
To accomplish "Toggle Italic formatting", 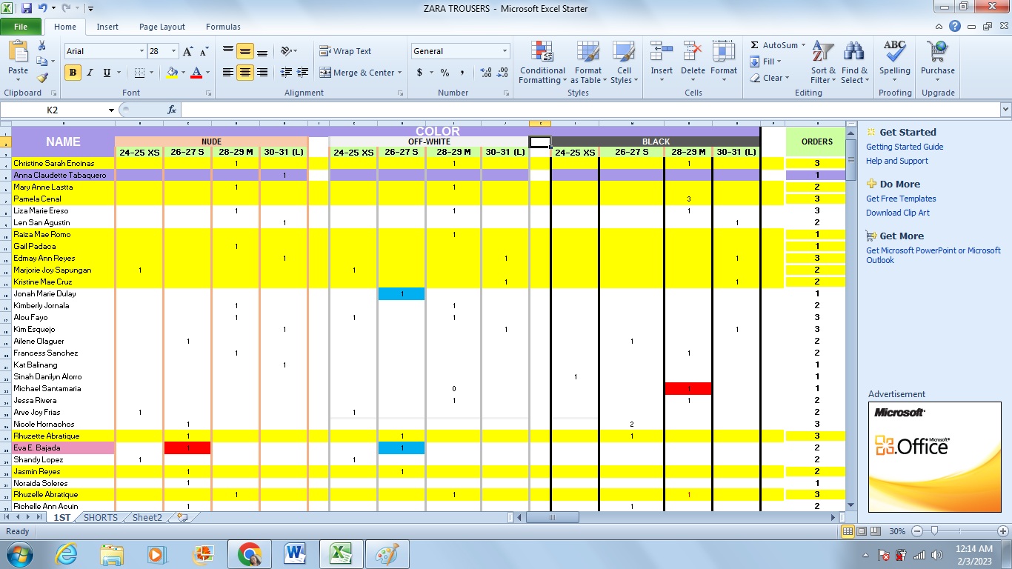I will [x=90, y=73].
